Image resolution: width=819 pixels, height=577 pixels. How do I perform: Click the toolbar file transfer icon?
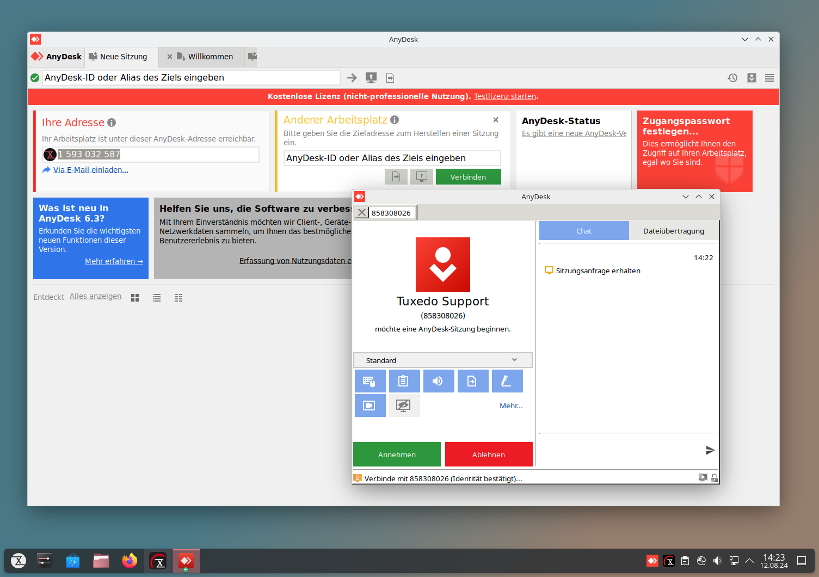[x=390, y=78]
